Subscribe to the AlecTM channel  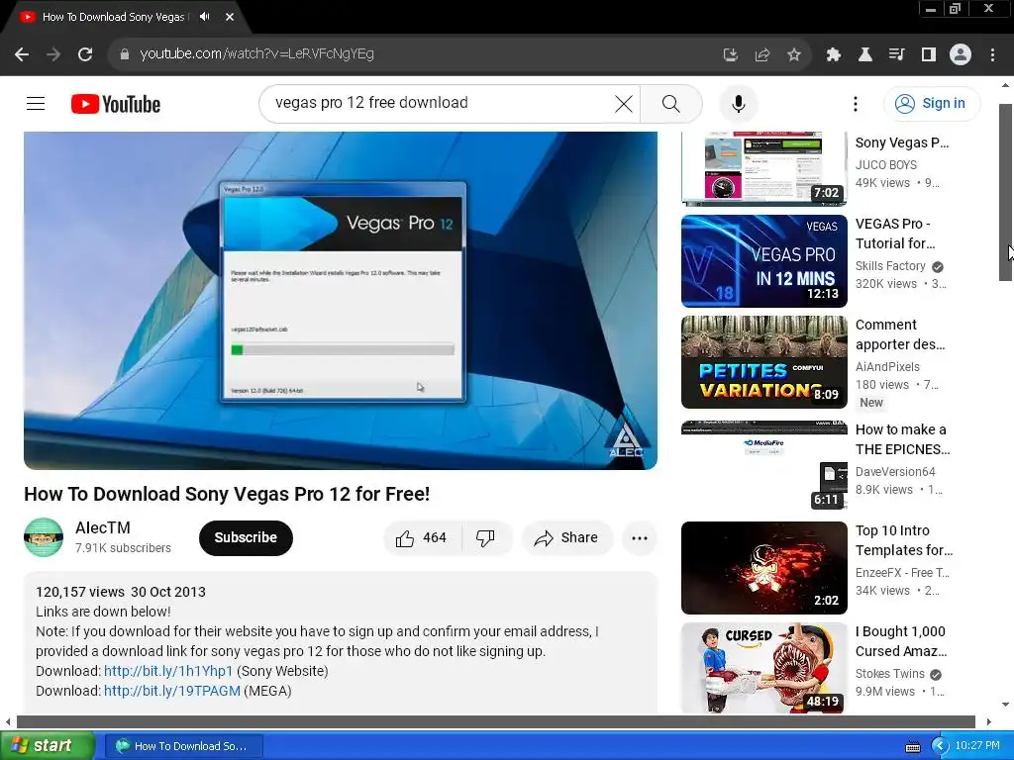(246, 537)
